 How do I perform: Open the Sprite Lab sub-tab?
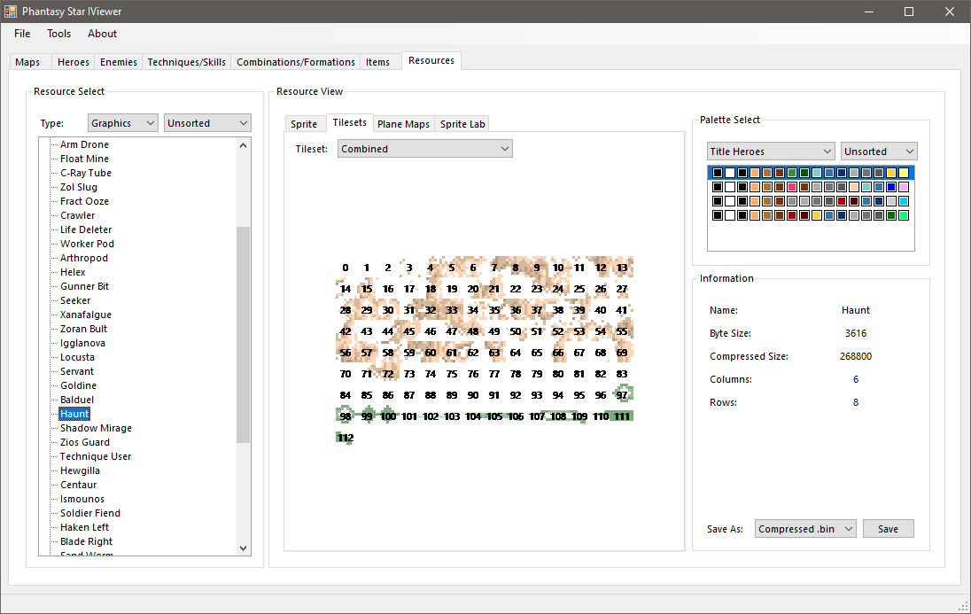click(x=462, y=124)
